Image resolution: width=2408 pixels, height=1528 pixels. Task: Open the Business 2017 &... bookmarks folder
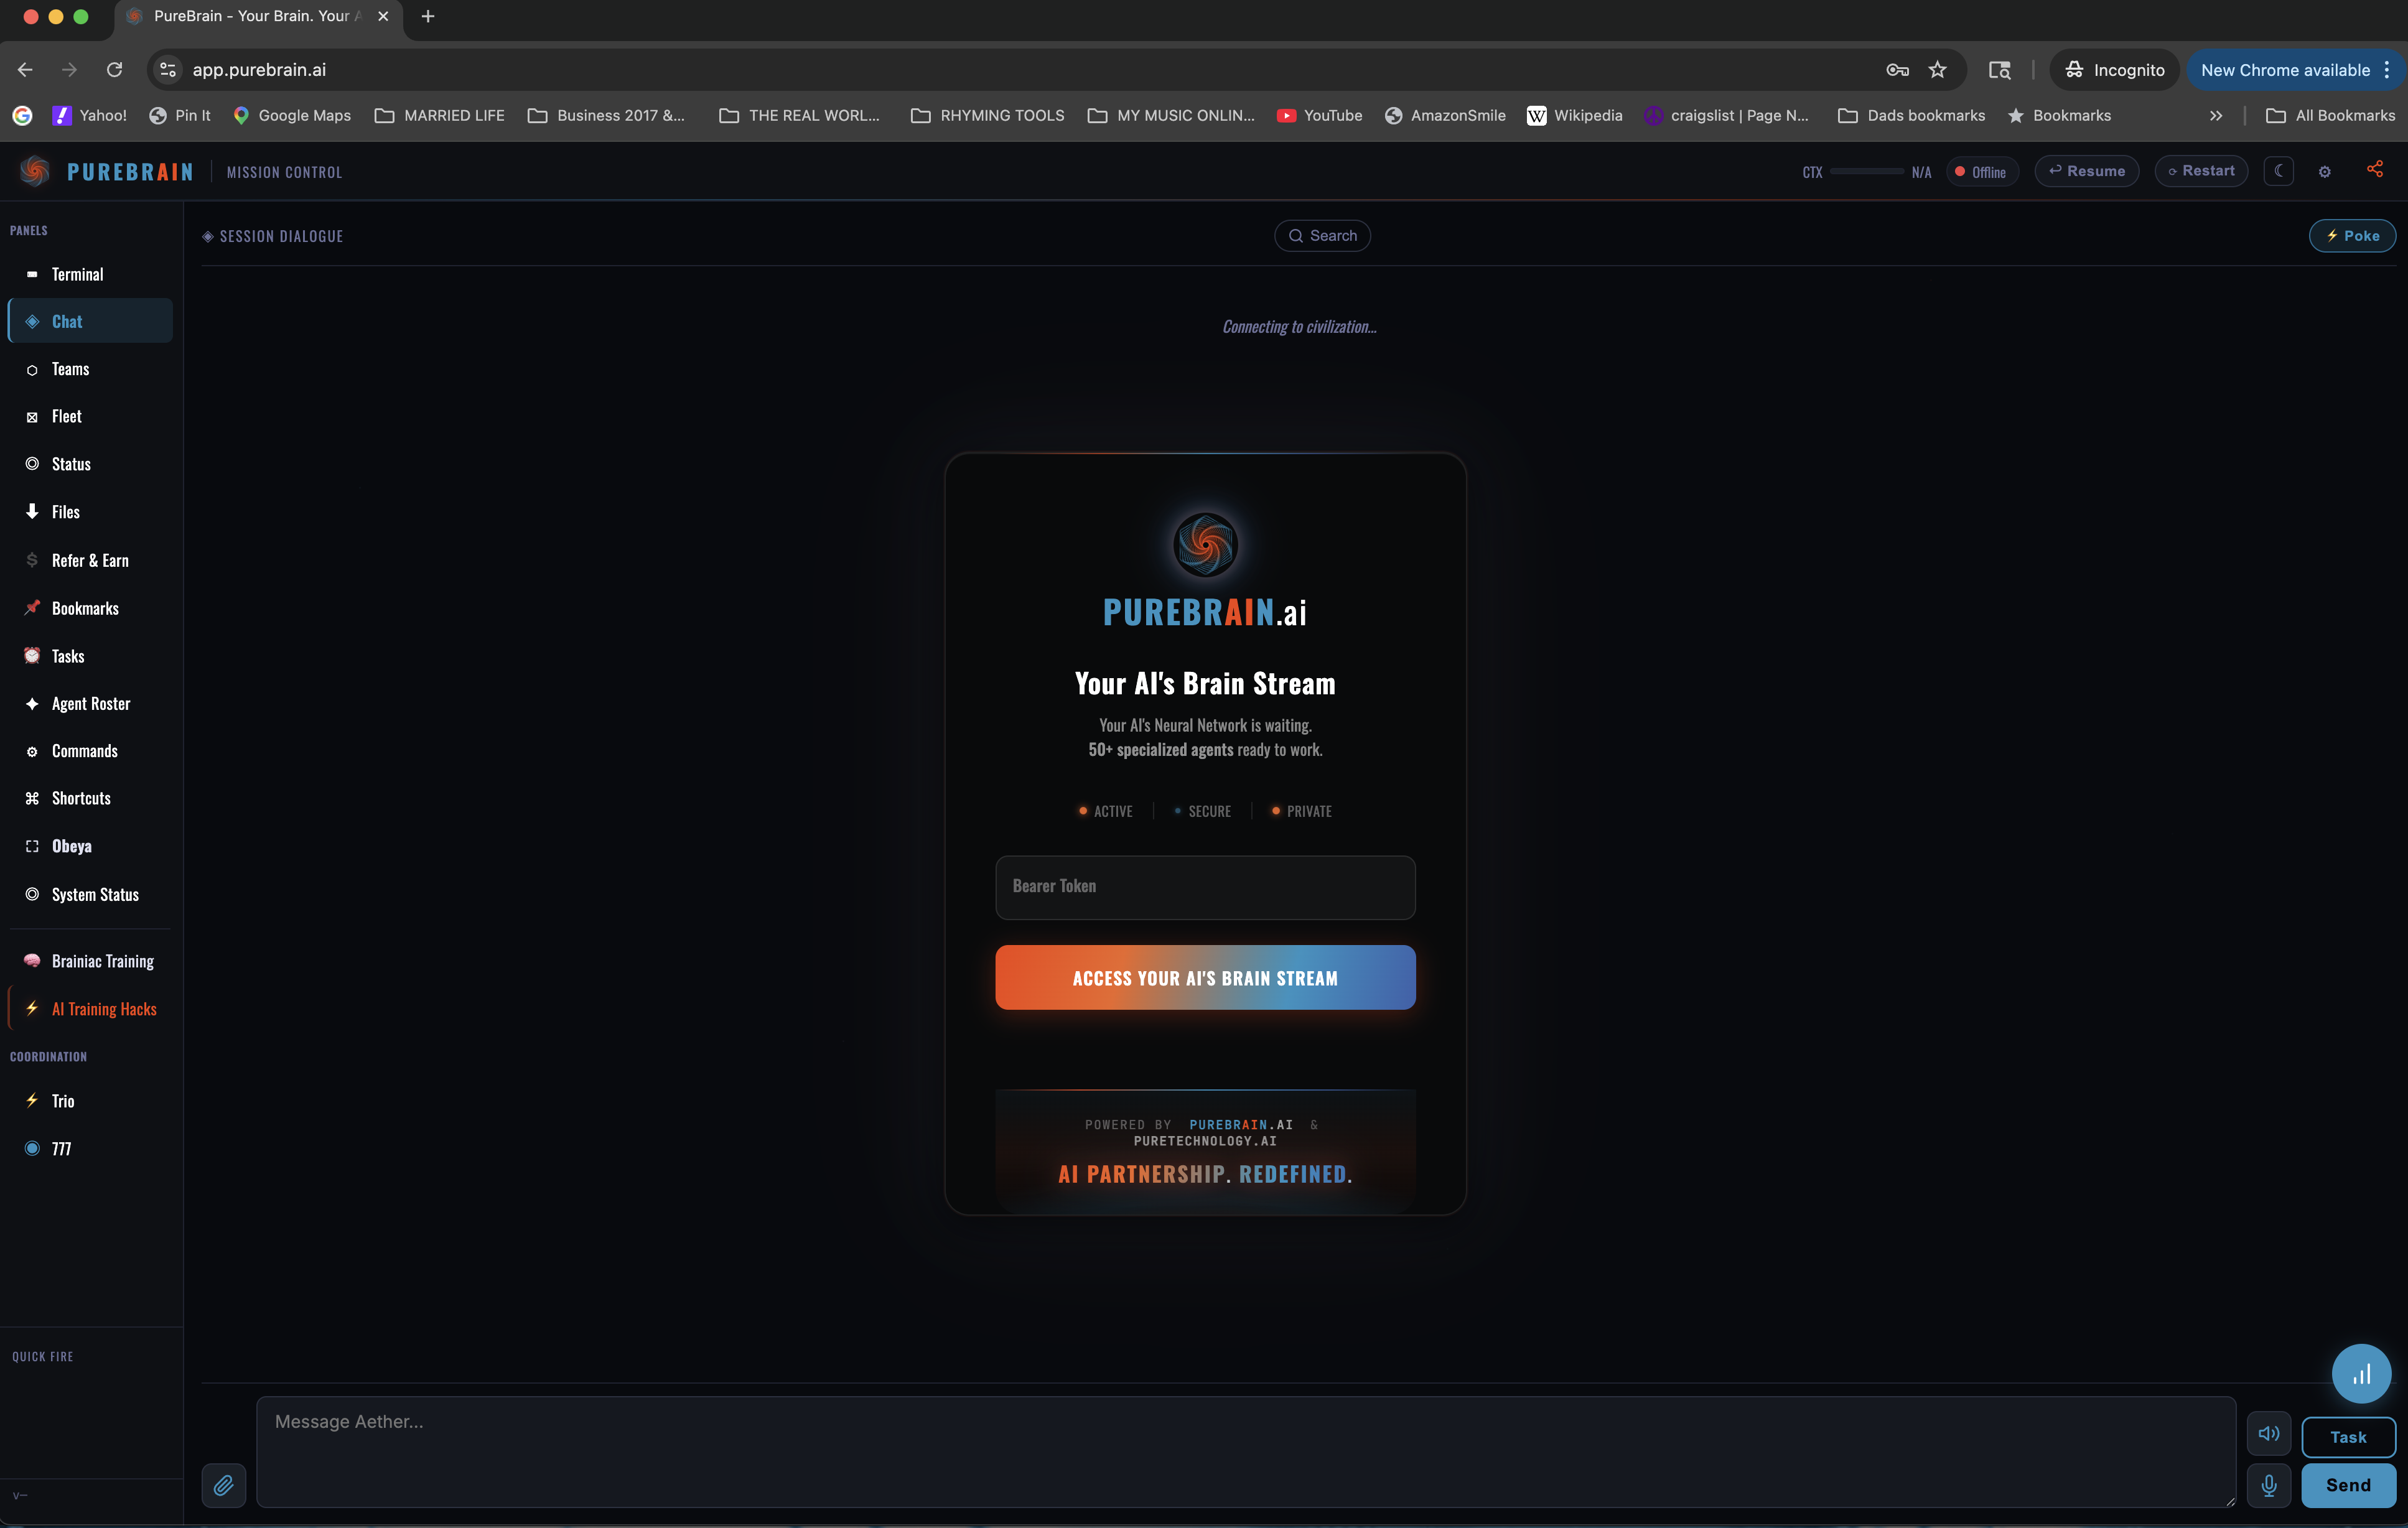tap(606, 116)
